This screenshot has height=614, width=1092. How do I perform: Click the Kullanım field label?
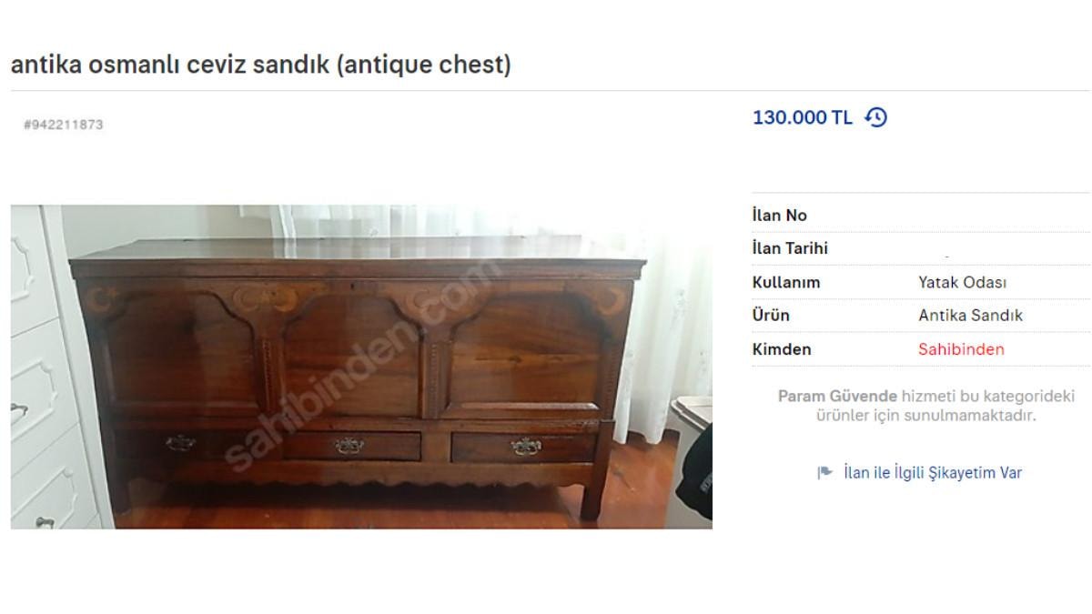pos(786,282)
